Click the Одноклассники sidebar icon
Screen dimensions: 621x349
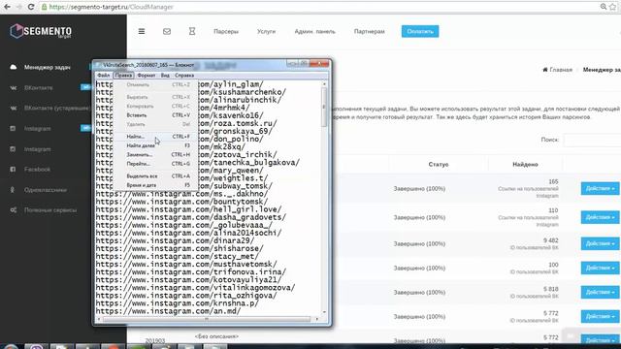click(x=13, y=190)
